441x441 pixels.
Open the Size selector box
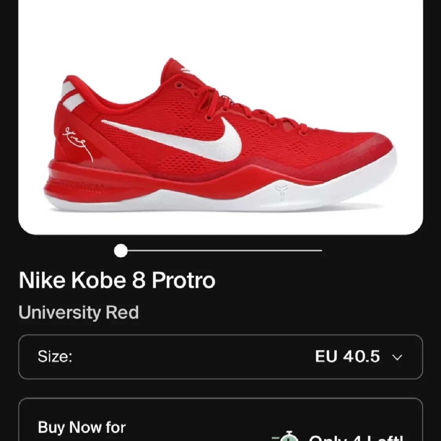pyautogui.click(x=220, y=357)
